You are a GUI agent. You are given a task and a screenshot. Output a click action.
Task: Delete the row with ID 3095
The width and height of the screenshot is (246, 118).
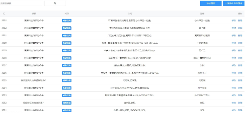coord(240,80)
